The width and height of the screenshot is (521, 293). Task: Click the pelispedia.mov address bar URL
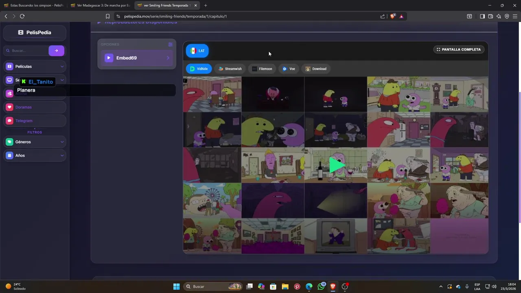(175, 16)
